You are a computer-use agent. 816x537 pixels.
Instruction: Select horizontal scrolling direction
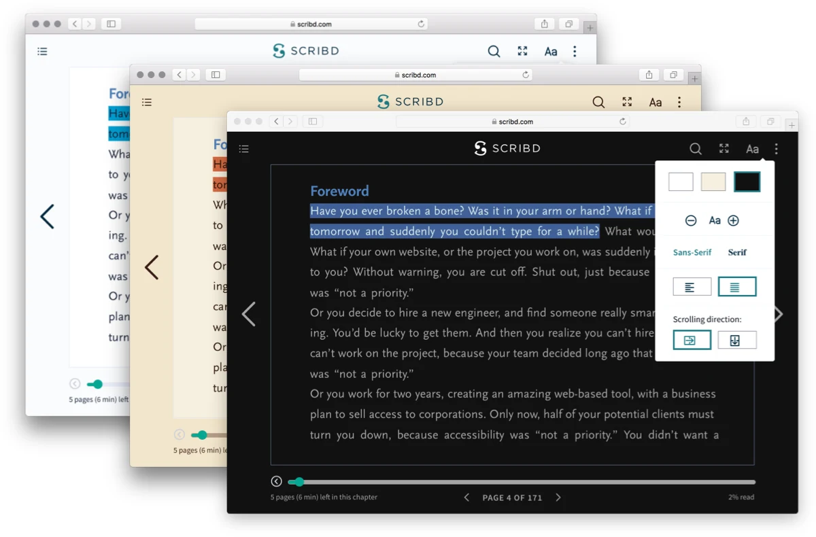click(x=692, y=340)
